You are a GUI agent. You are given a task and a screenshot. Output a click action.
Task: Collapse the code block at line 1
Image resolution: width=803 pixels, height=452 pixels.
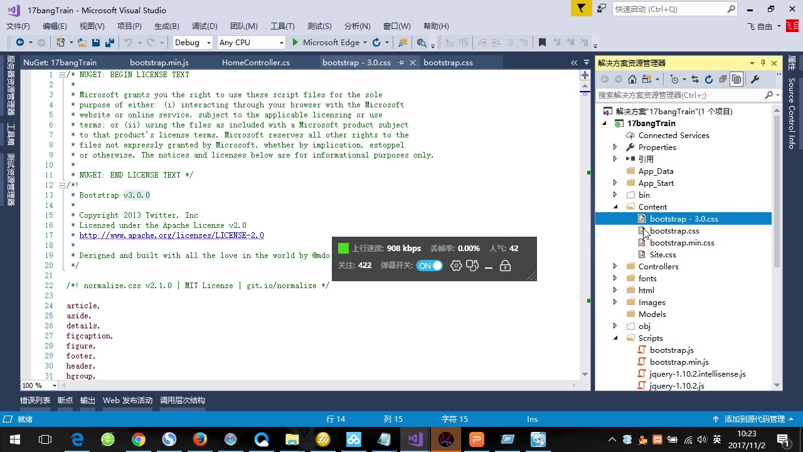[x=62, y=75]
